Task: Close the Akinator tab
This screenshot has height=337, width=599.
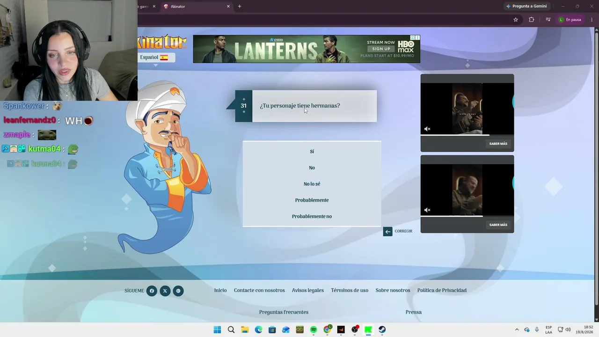Action: click(228, 7)
